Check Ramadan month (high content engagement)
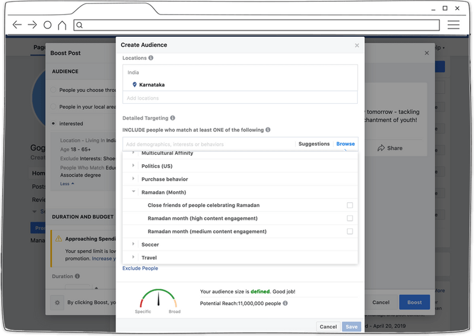Screen dimensions: 474x336 pos(350,218)
